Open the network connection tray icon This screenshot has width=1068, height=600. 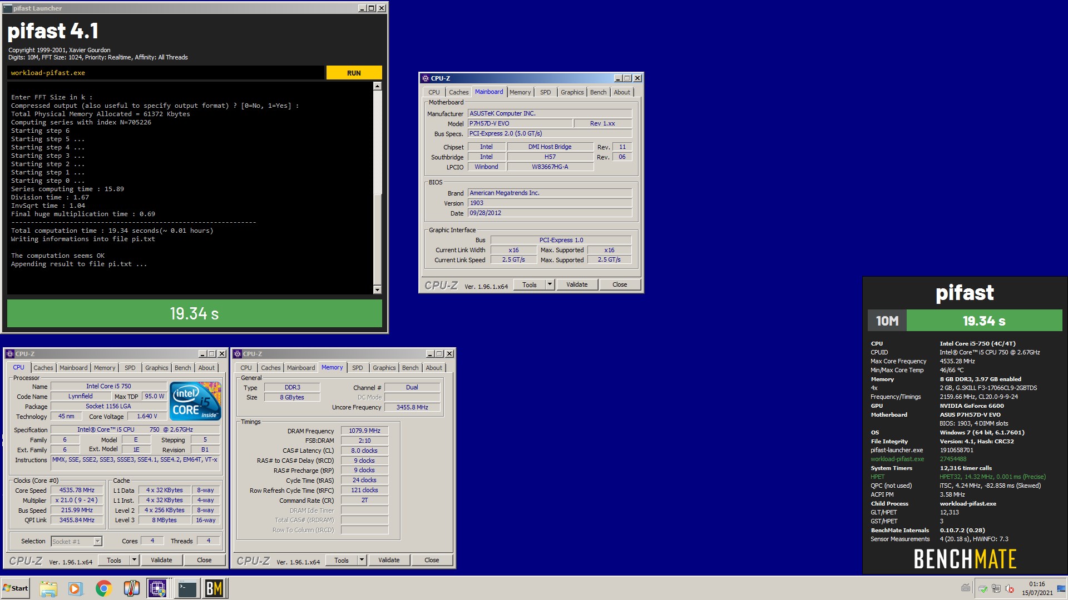[x=996, y=589]
